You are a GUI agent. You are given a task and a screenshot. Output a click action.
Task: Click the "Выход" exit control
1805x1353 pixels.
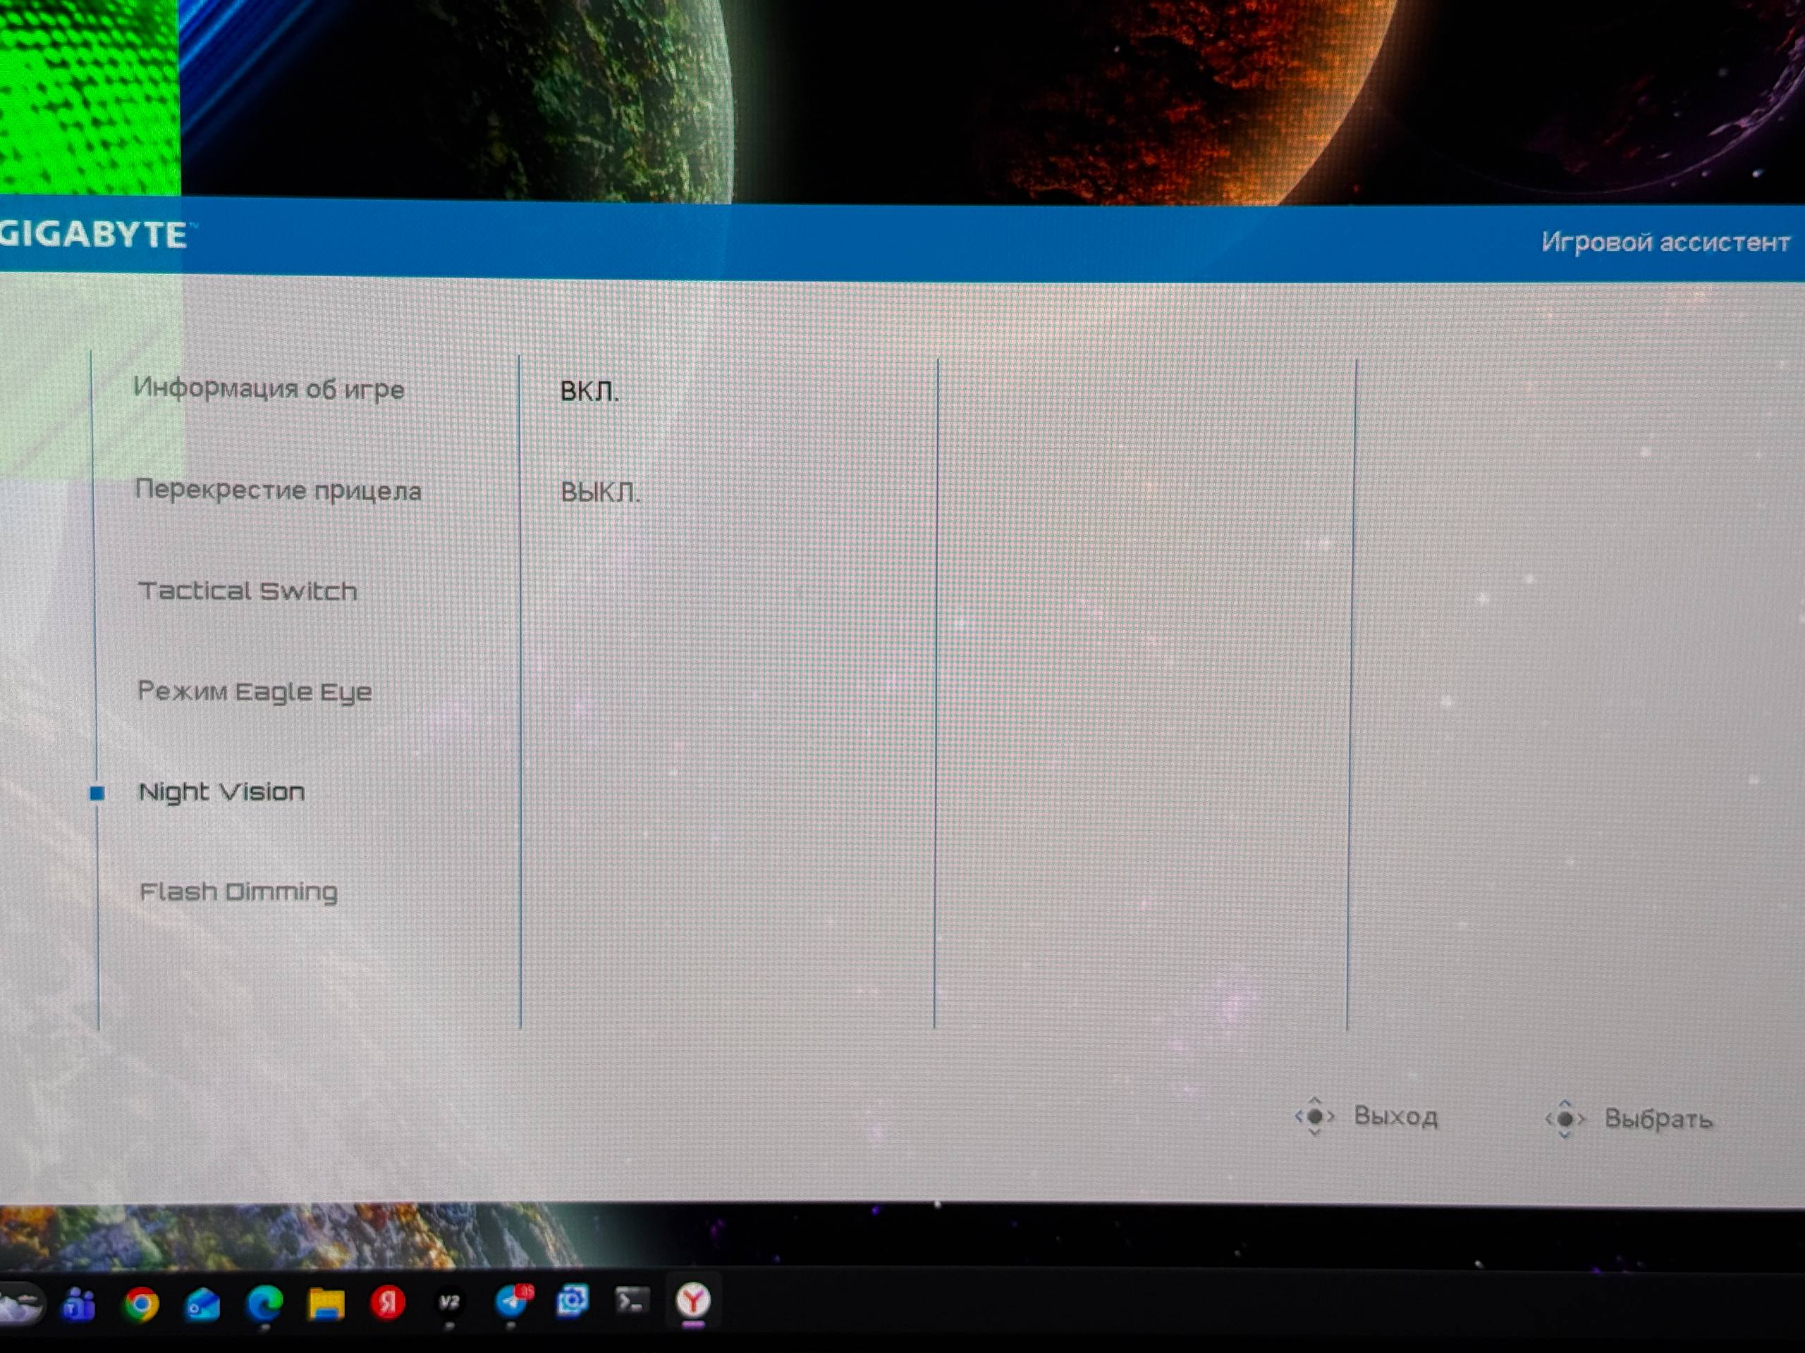coord(1367,1116)
